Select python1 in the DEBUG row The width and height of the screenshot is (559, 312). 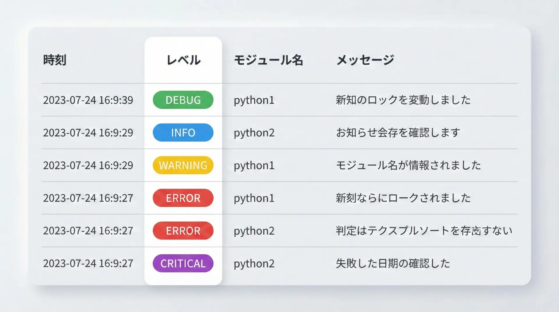pyautogui.click(x=254, y=100)
